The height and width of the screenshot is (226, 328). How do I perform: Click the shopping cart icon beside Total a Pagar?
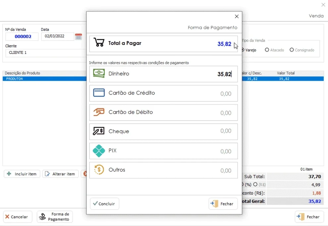[x=99, y=42]
